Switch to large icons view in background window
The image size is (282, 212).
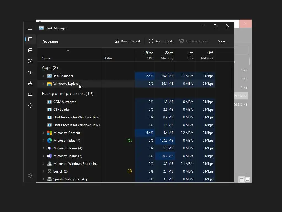[248, 179]
